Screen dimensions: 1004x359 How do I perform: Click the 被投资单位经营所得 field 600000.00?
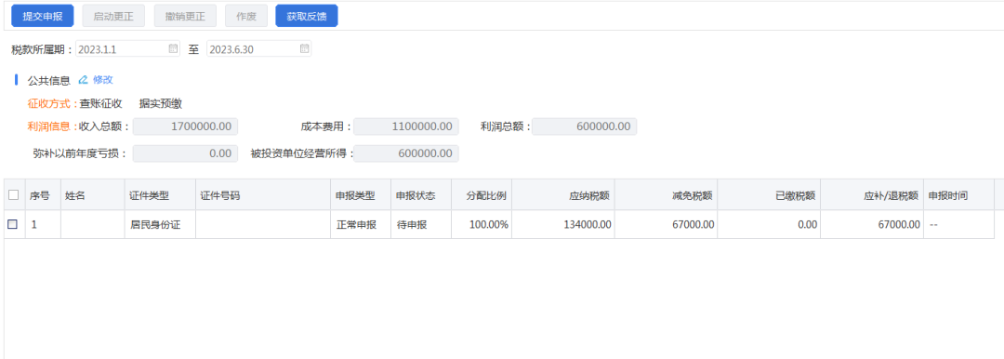(406, 153)
